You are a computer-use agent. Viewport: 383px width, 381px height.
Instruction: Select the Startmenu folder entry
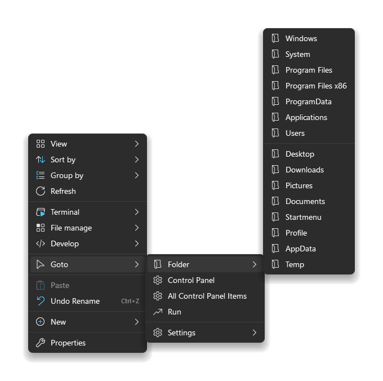(309, 217)
